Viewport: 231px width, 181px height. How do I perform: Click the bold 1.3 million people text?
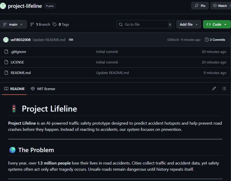click(54, 163)
